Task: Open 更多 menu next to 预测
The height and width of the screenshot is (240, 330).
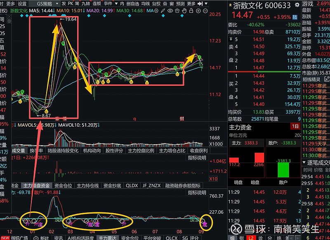Action: coord(191,4)
